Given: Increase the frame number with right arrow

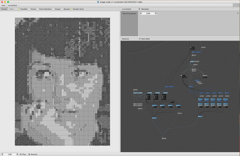Looking at the screenshot, I should (x=17, y=154).
